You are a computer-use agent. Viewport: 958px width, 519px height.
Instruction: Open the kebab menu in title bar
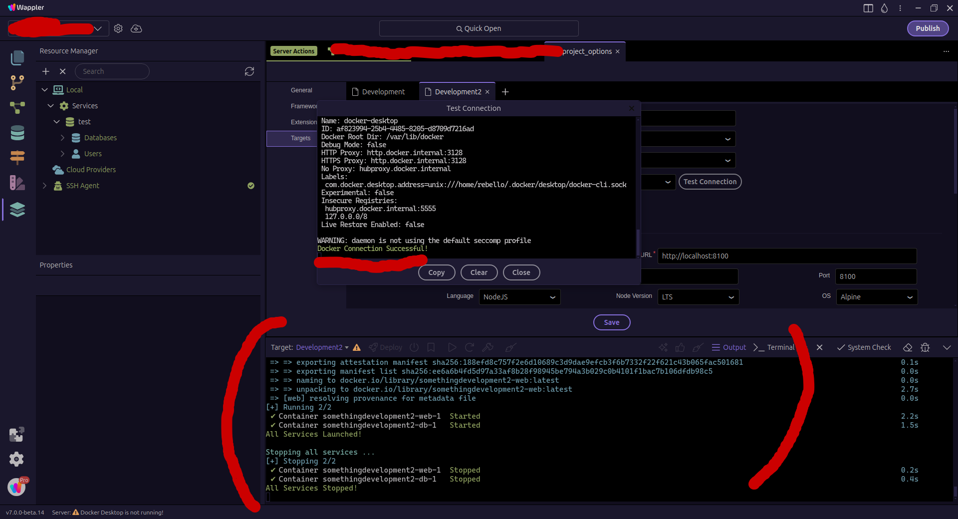900,8
